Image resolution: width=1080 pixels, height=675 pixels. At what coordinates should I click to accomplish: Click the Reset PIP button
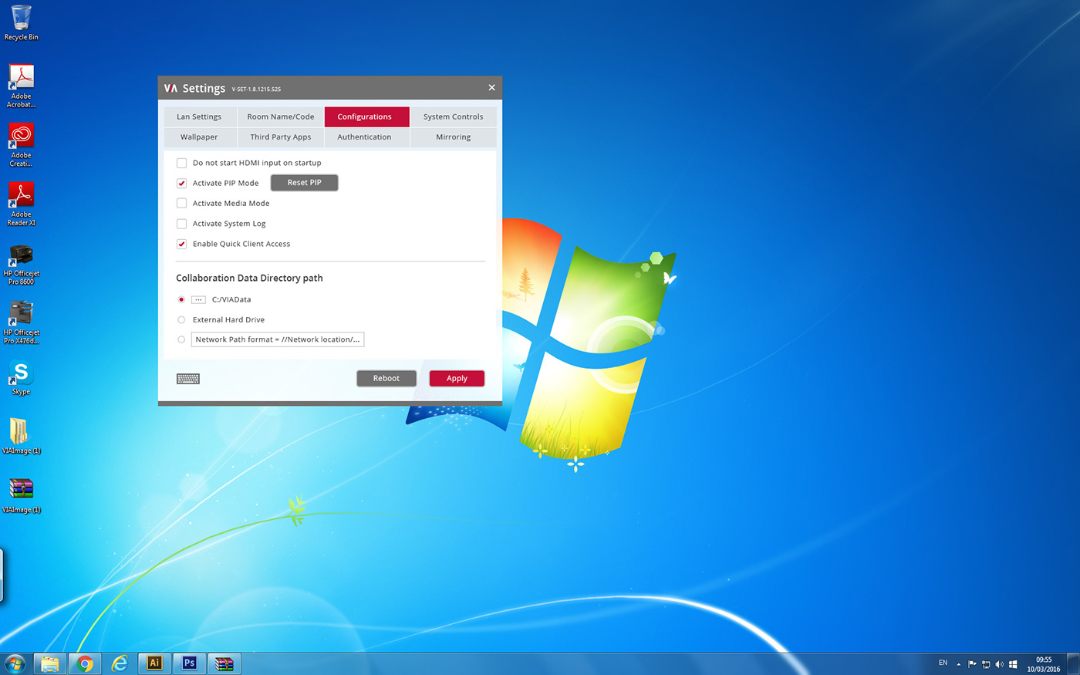305,183
